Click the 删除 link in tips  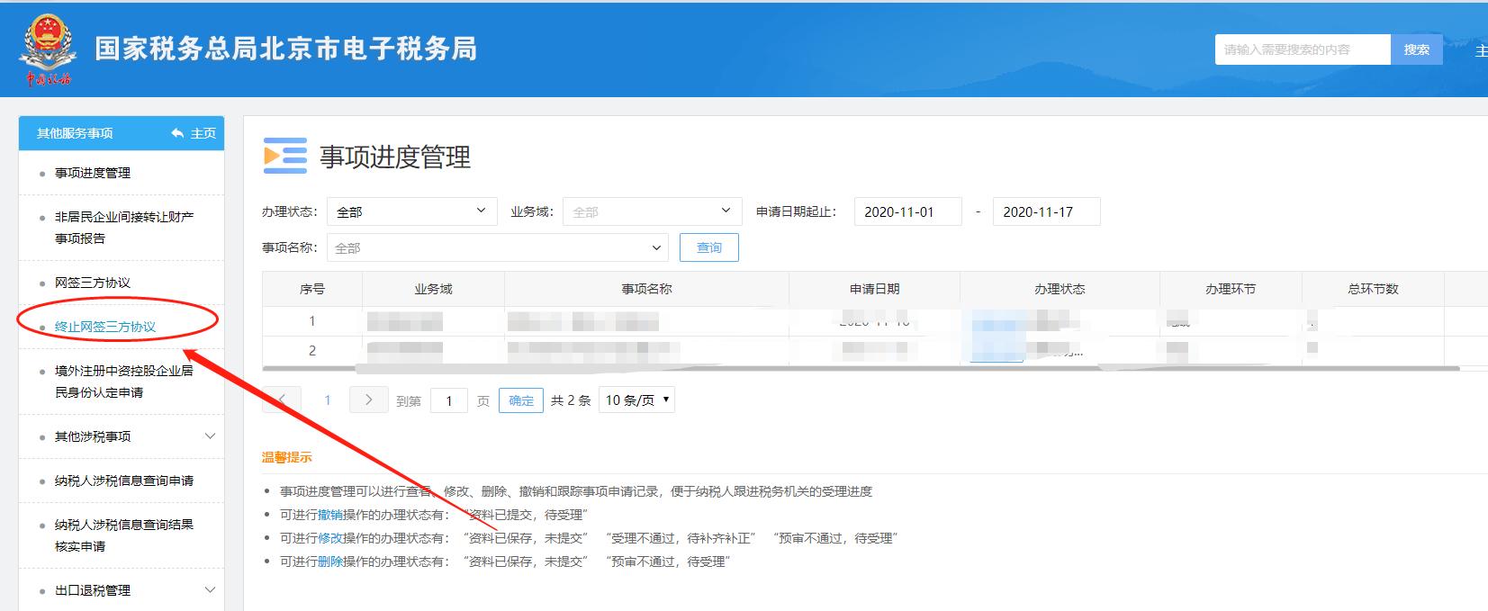(329, 562)
